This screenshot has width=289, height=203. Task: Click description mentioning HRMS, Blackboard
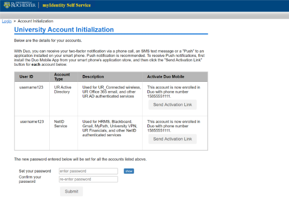click(110, 128)
